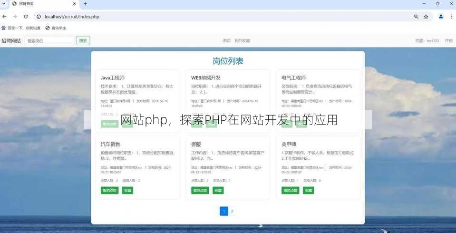Open 我的收藏 in the navigation
The width and height of the screenshot is (456, 233).
(x=242, y=41)
